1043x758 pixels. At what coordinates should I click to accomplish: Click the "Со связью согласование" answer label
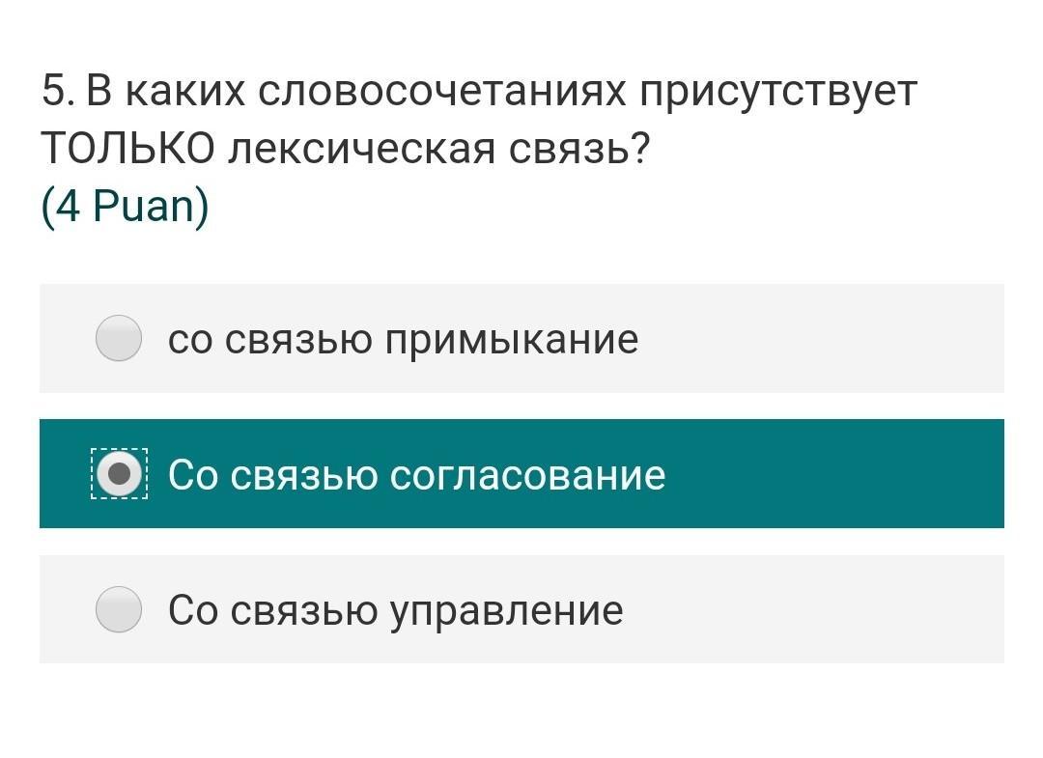(416, 475)
